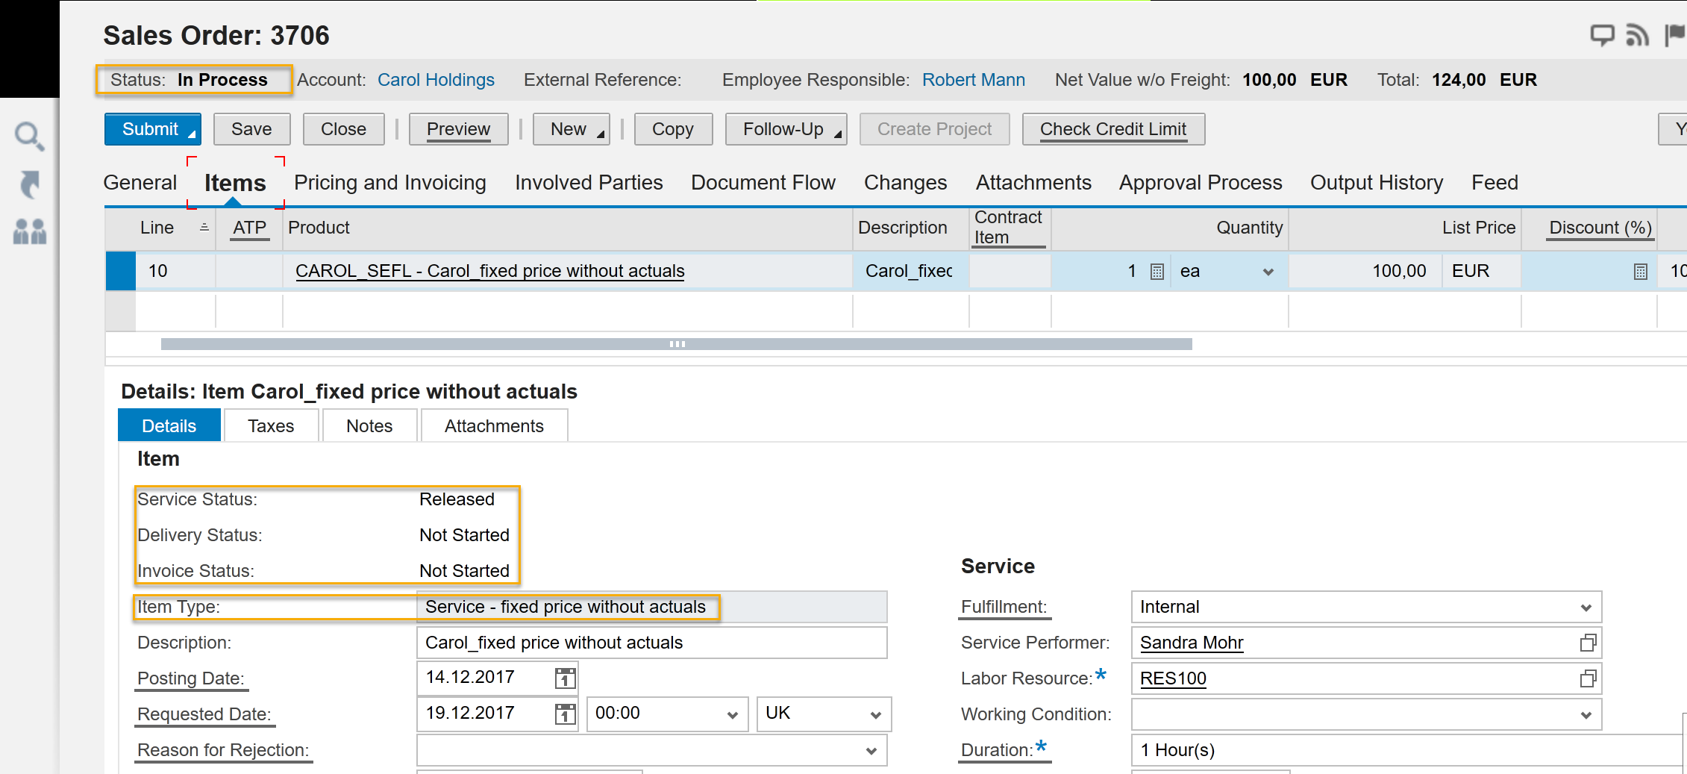This screenshot has height=774, width=1687.
Task: Open the item Attachments sub-tab
Action: pos(494,425)
